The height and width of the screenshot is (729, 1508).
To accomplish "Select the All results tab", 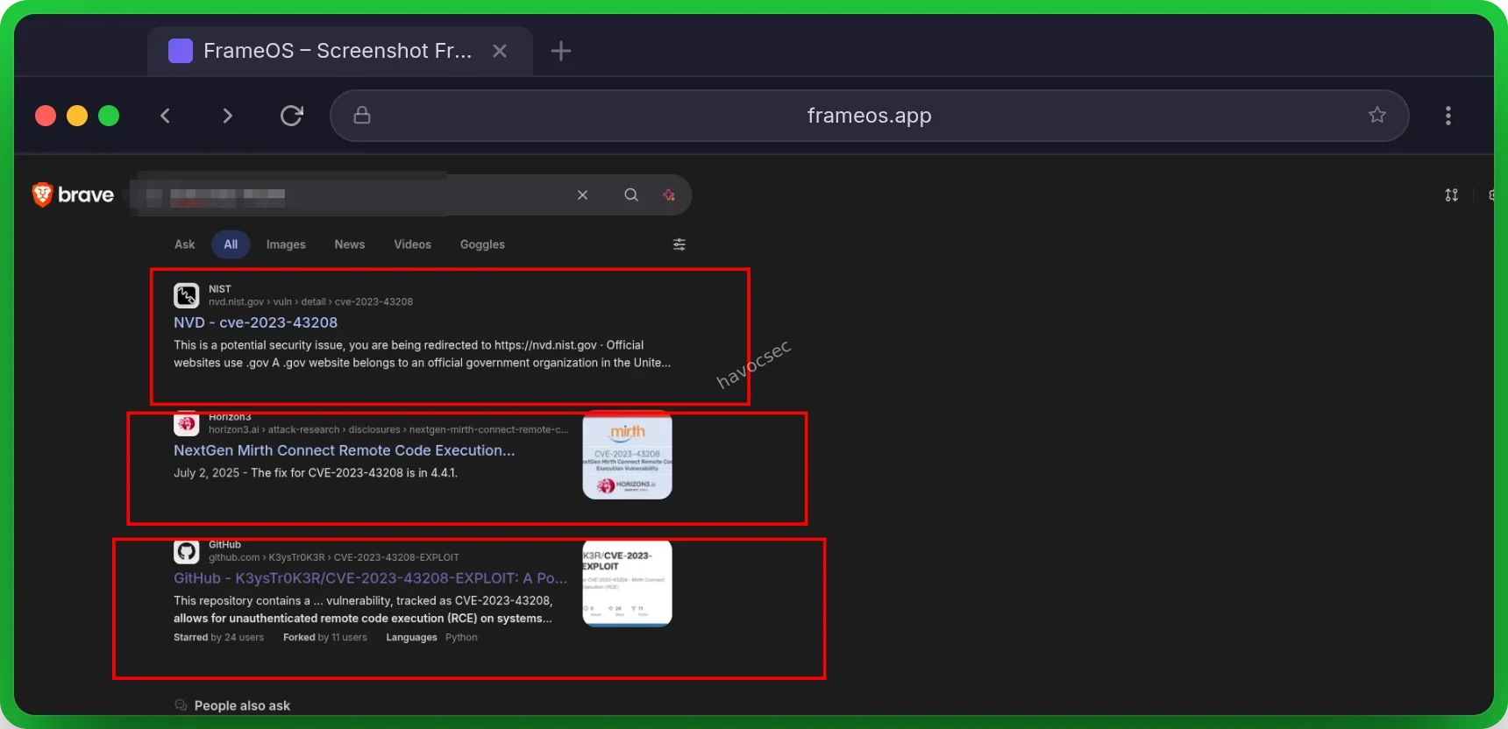I will tap(231, 244).
